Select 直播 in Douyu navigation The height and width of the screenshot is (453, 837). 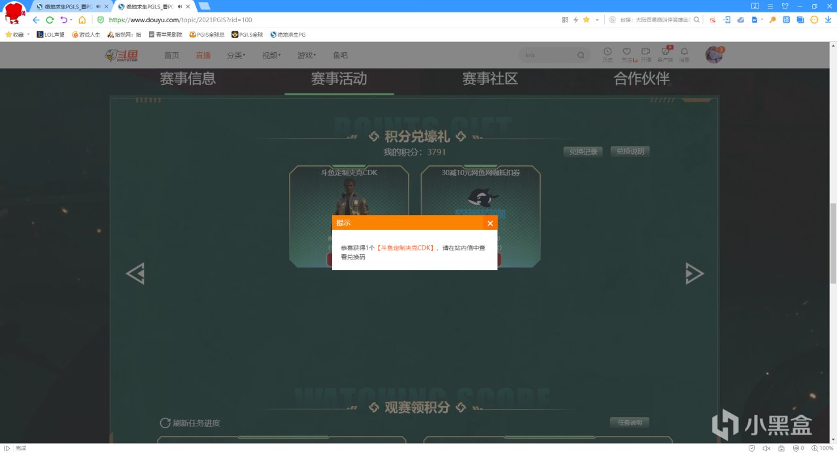click(x=203, y=56)
